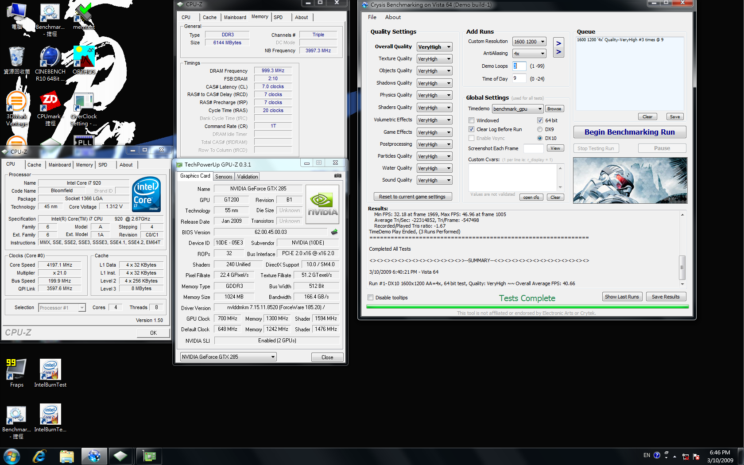The height and width of the screenshot is (465, 744).
Task: Click Browse button next to Timedemo
Action: [x=554, y=109]
